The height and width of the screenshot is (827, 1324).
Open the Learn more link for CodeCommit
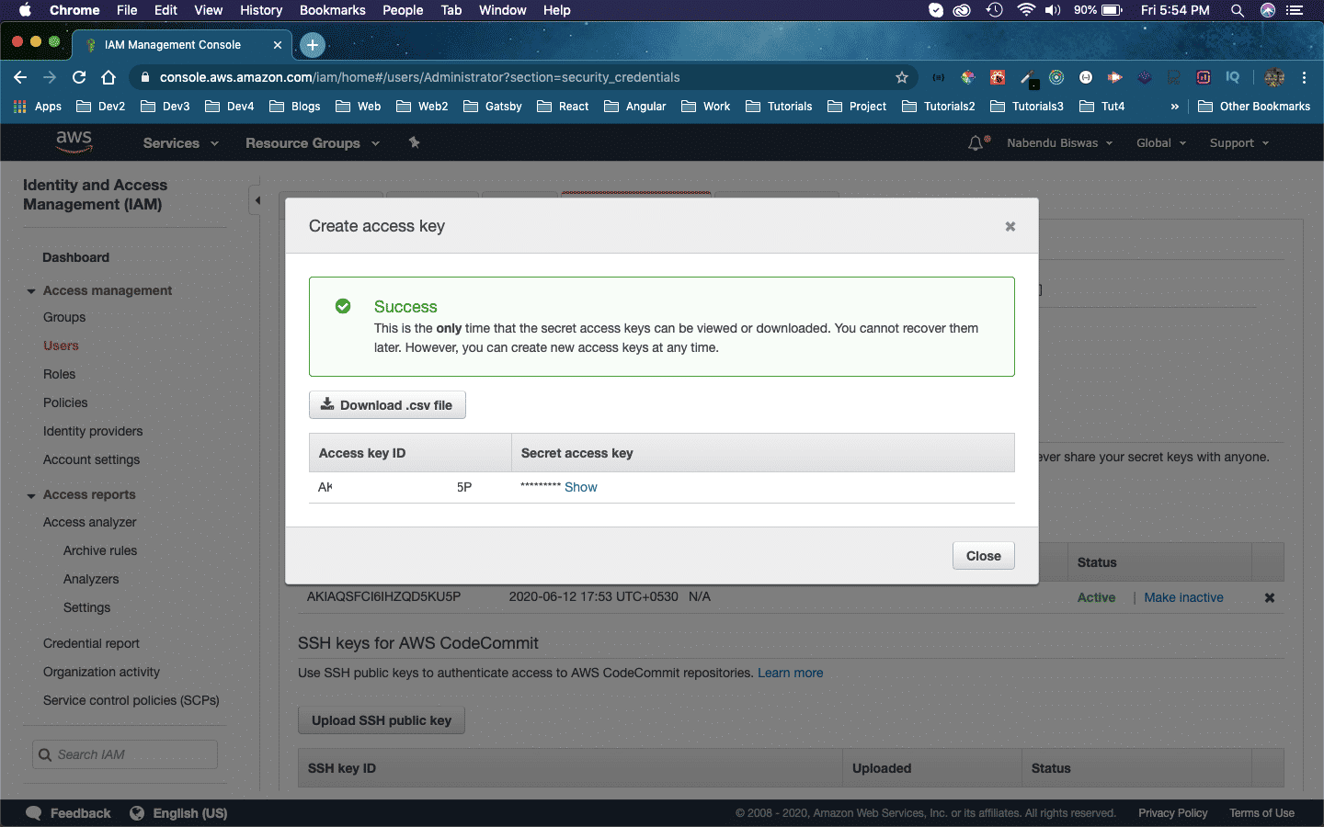click(x=791, y=673)
